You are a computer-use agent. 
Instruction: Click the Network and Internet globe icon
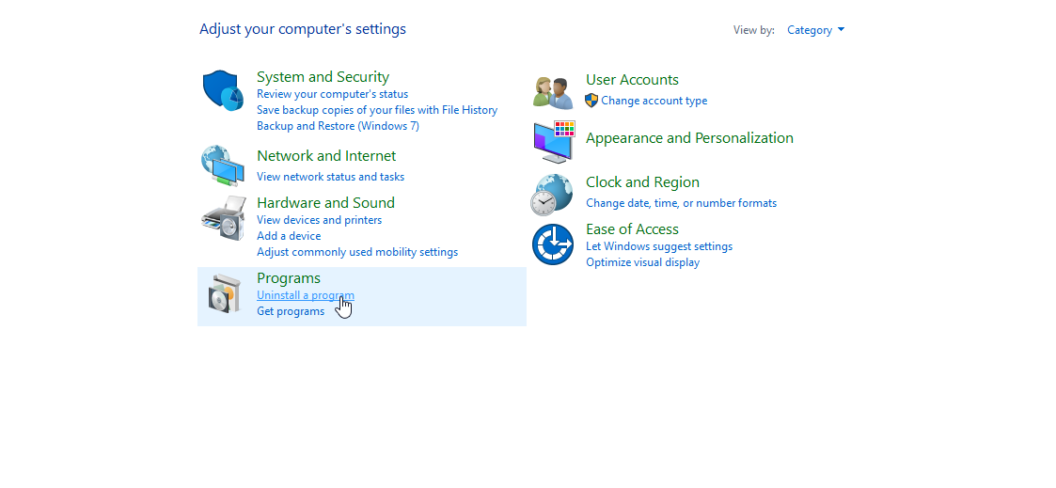click(223, 165)
